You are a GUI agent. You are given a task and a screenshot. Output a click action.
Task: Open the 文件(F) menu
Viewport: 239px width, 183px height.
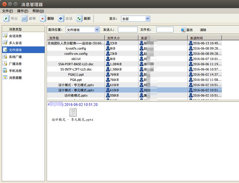[8, 11]
